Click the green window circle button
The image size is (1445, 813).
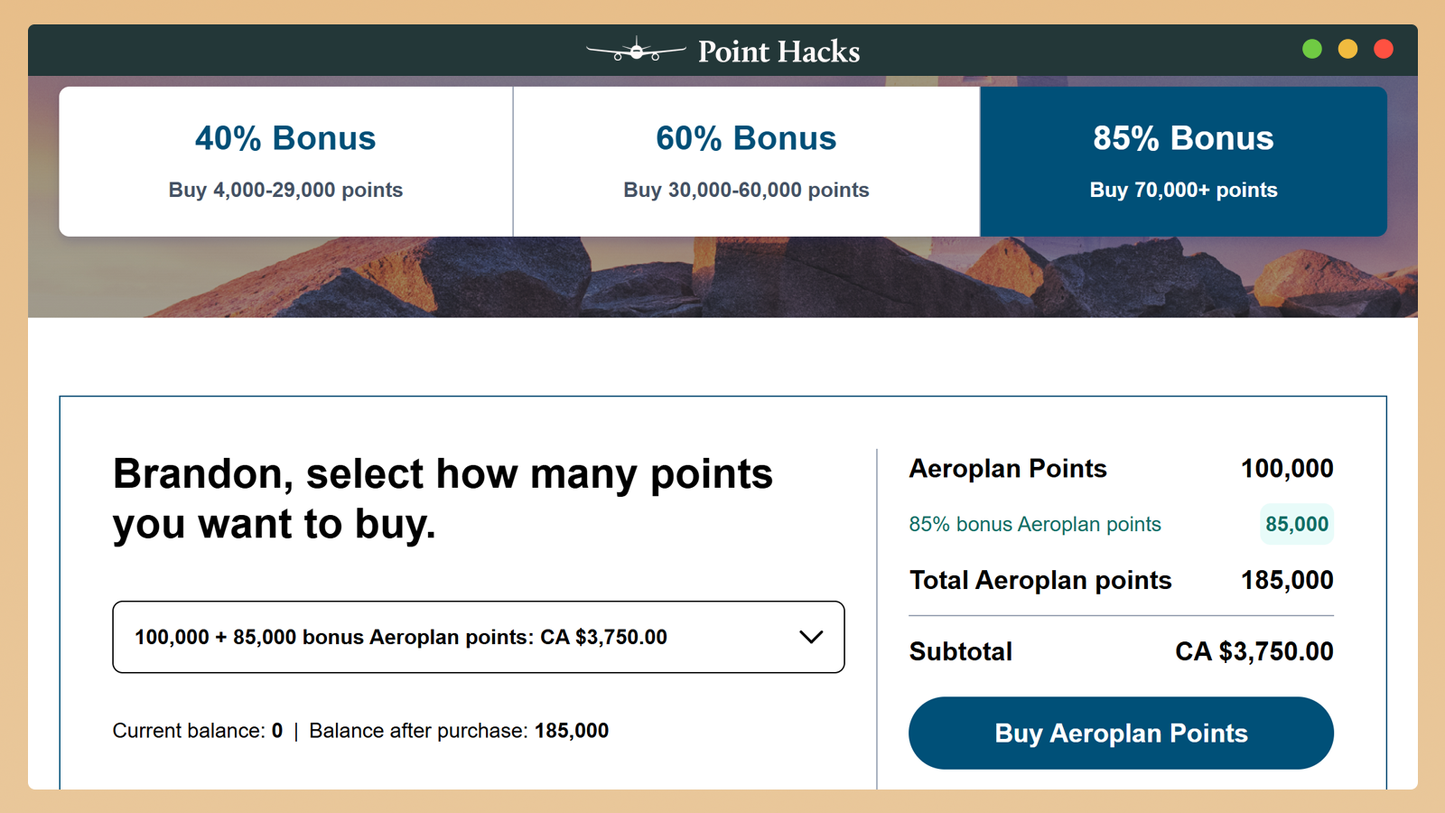click(x=1312, y=50)
